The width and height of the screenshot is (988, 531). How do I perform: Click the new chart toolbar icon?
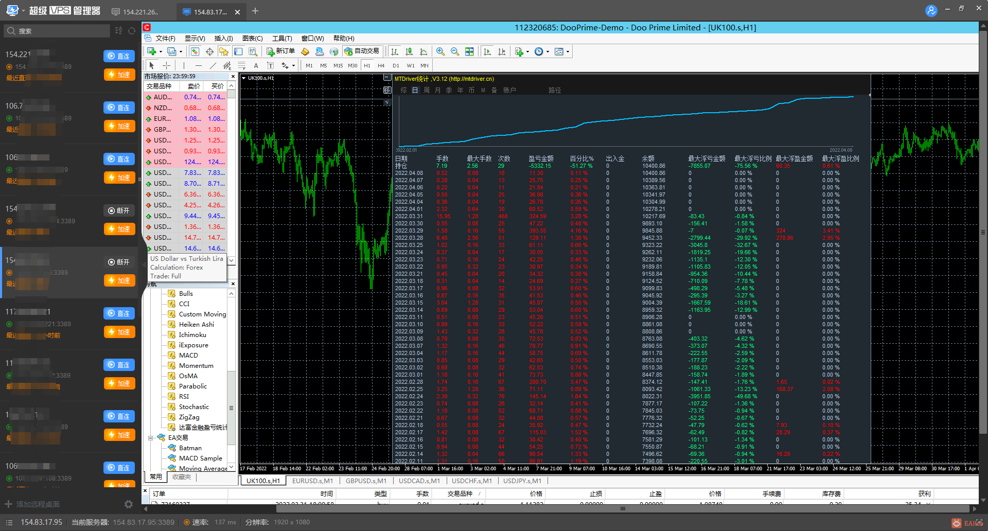(152, 51)
